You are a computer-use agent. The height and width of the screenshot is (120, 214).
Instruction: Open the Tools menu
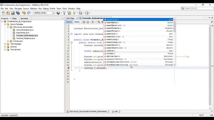click(x=65, y=9)
